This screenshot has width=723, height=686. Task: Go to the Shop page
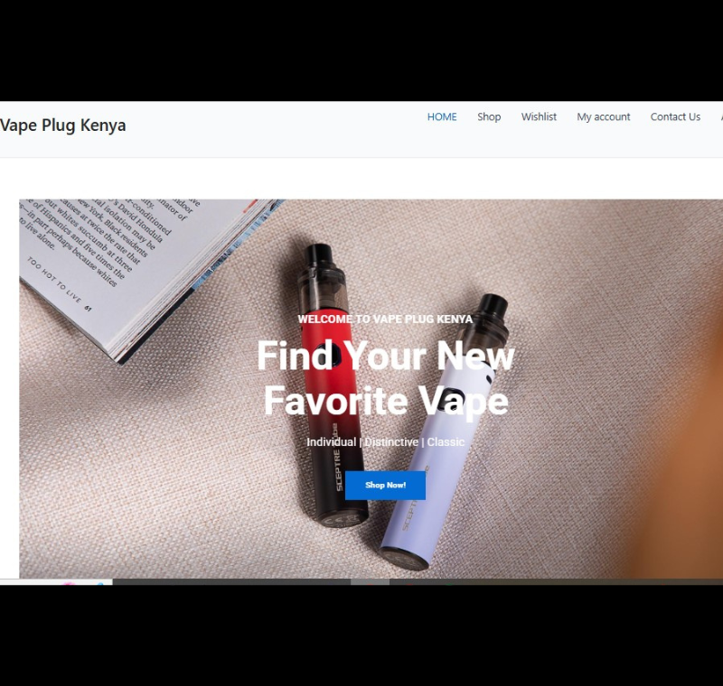tap(489, 117)
